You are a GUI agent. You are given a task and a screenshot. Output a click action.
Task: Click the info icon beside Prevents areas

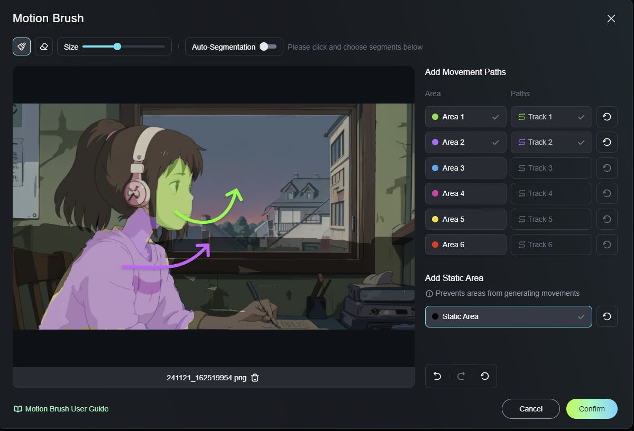point(429,294)
